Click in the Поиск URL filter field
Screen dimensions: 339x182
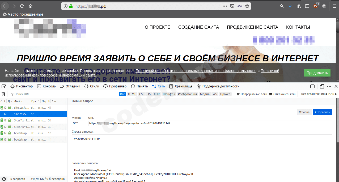58,94
